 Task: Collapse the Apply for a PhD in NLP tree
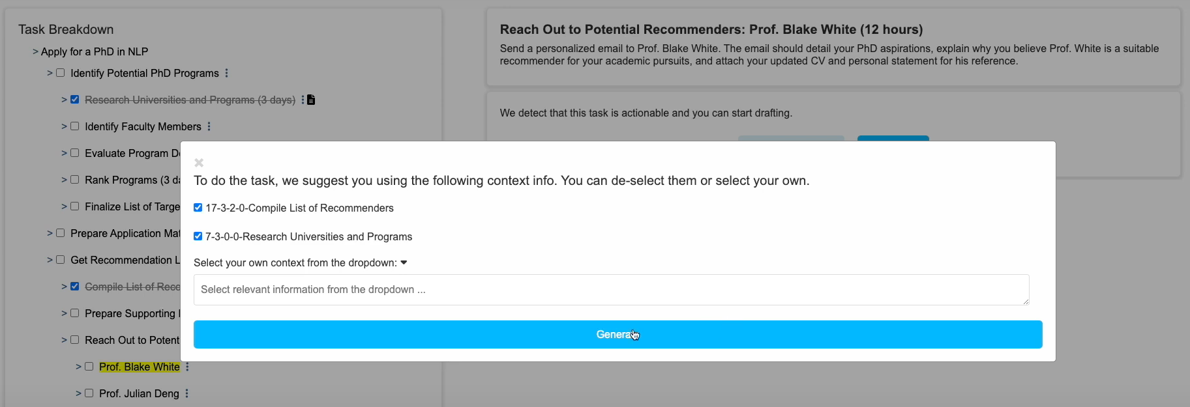point(35,51)
